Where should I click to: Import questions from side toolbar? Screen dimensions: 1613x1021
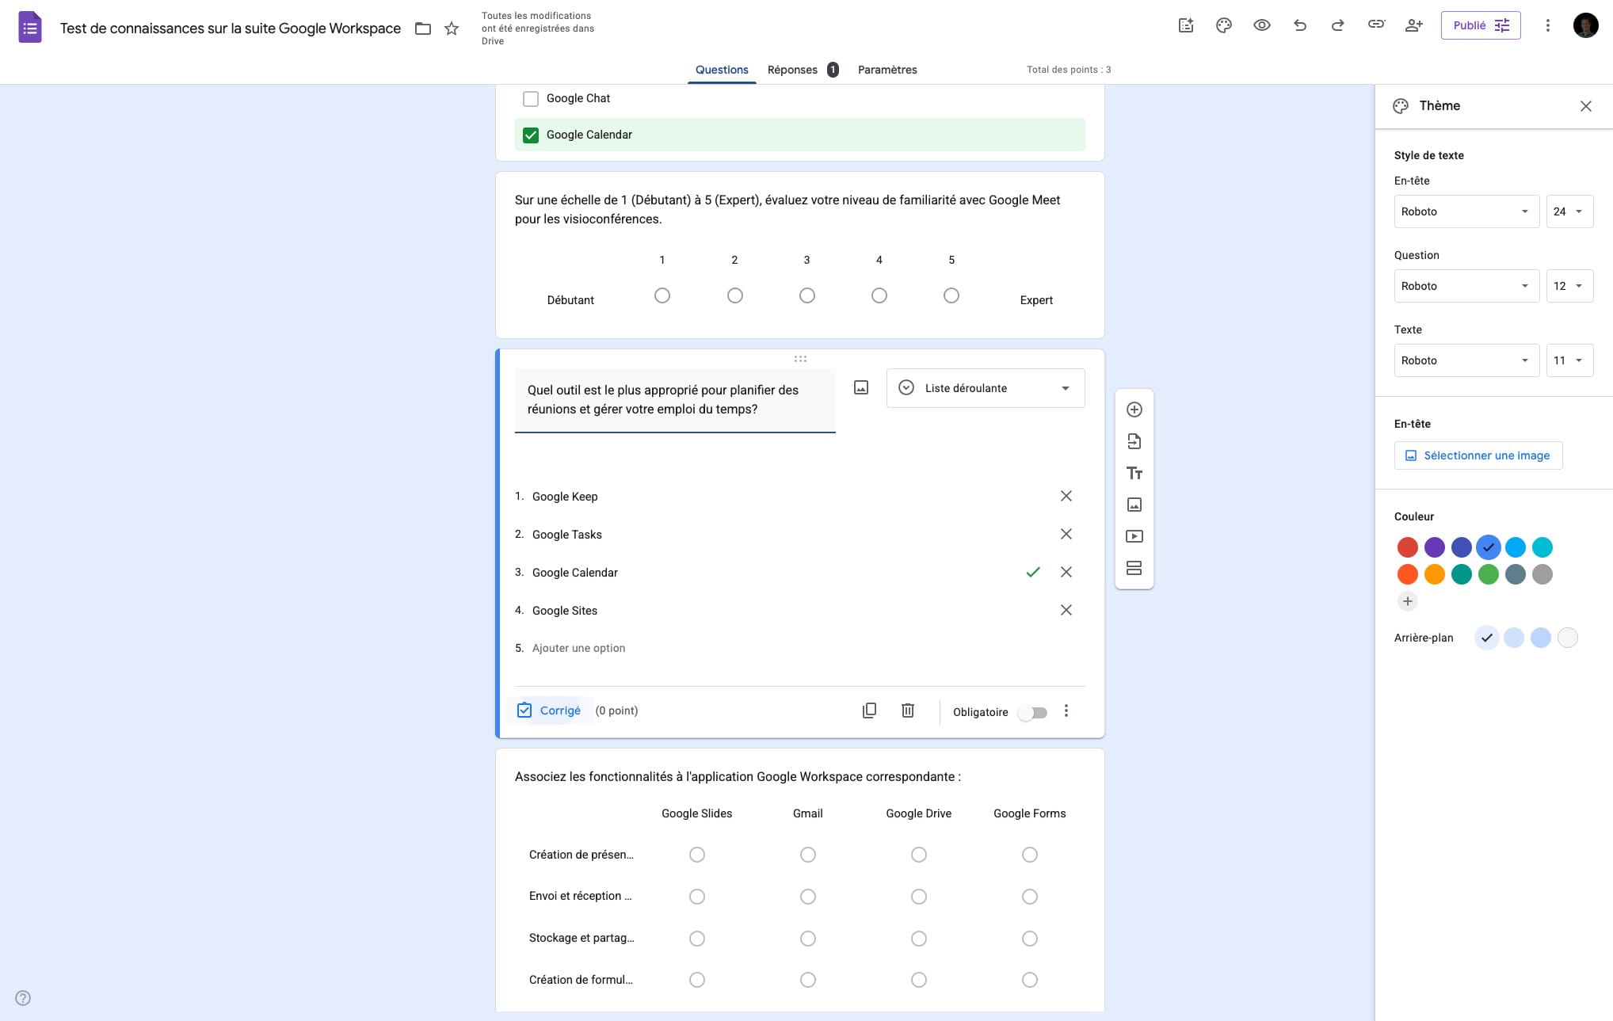tap(1134, 441)
